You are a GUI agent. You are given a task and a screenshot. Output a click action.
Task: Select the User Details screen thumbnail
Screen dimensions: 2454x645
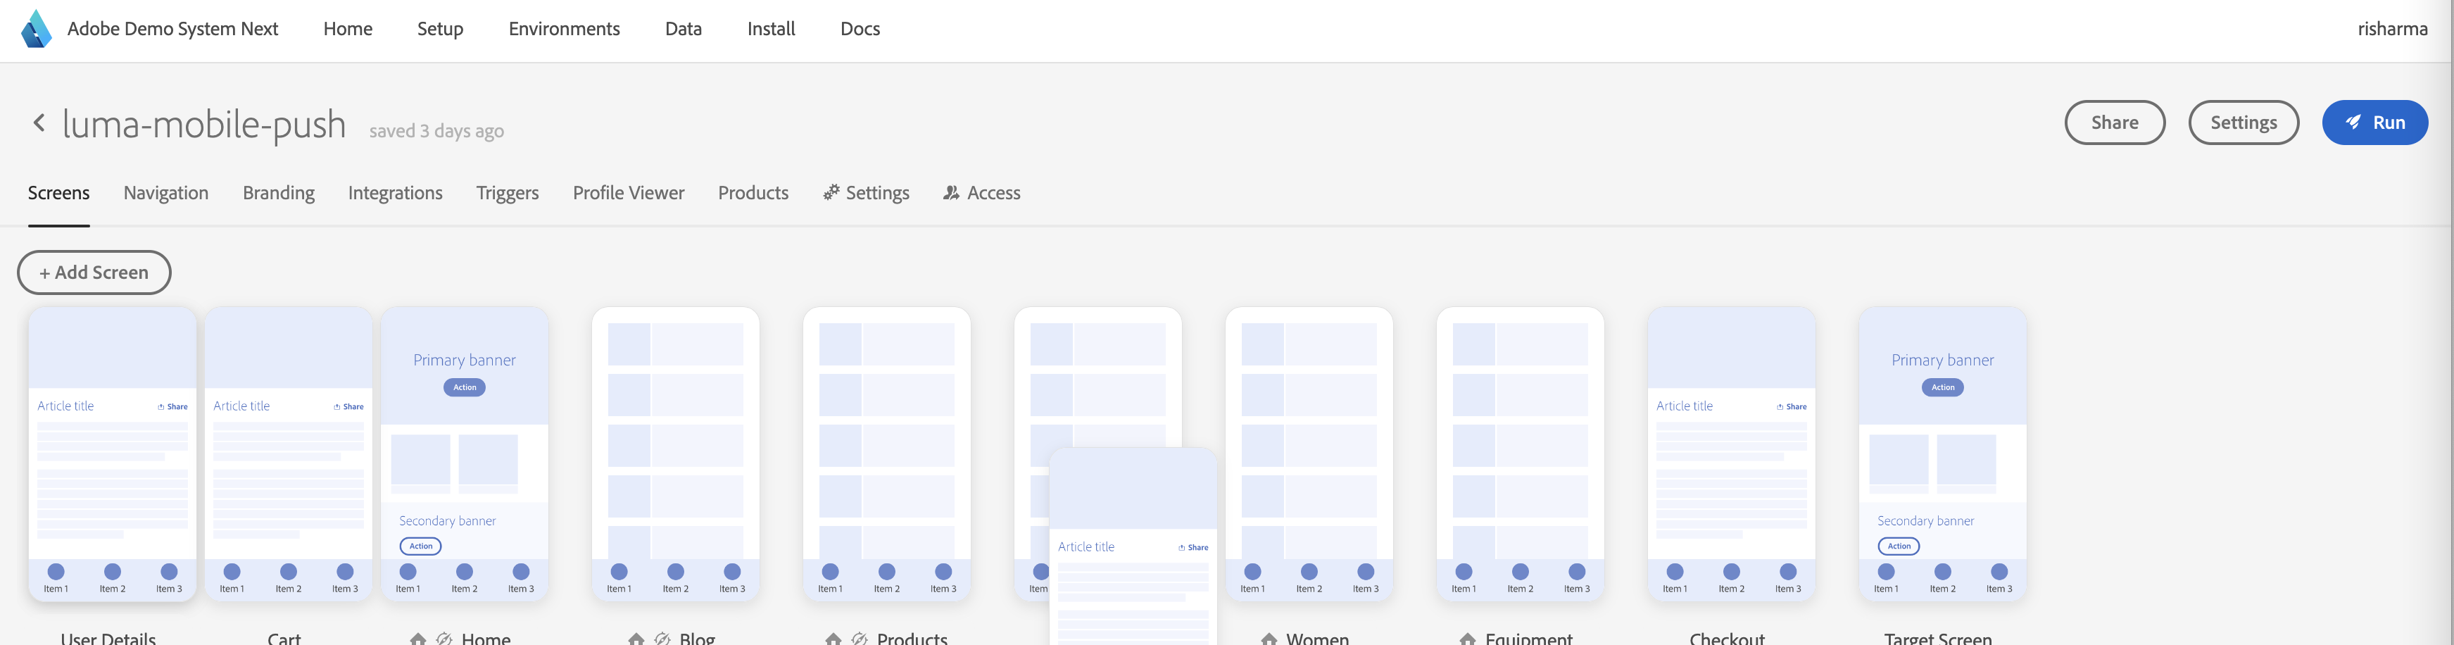point(113,453)
